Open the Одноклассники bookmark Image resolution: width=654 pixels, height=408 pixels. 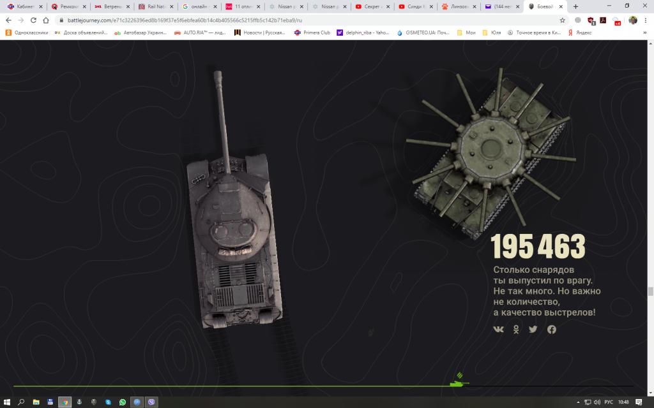pyautogui.click(x=27, y=33)
